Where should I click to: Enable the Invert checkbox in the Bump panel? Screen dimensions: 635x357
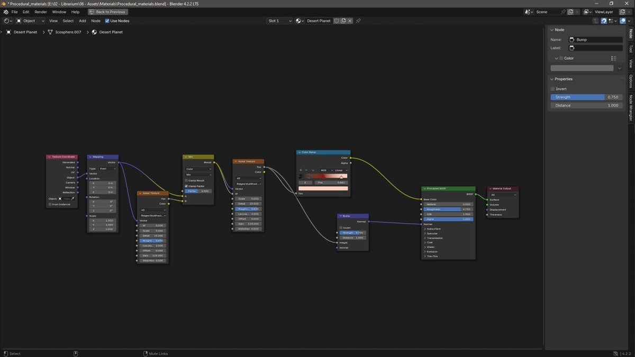554,89
